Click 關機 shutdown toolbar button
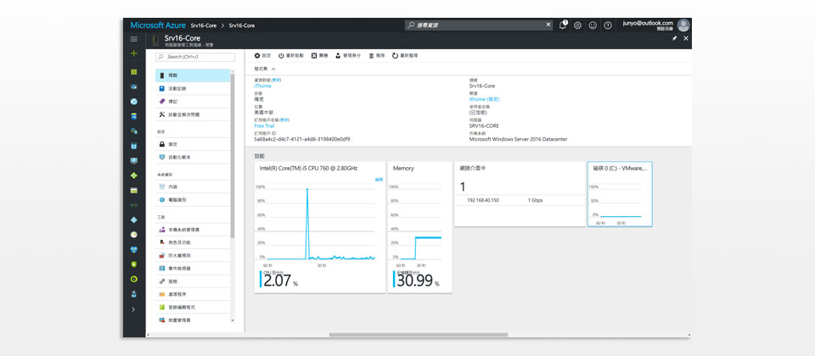This screenshot has height=356, width=815. [x=320, y=56]
